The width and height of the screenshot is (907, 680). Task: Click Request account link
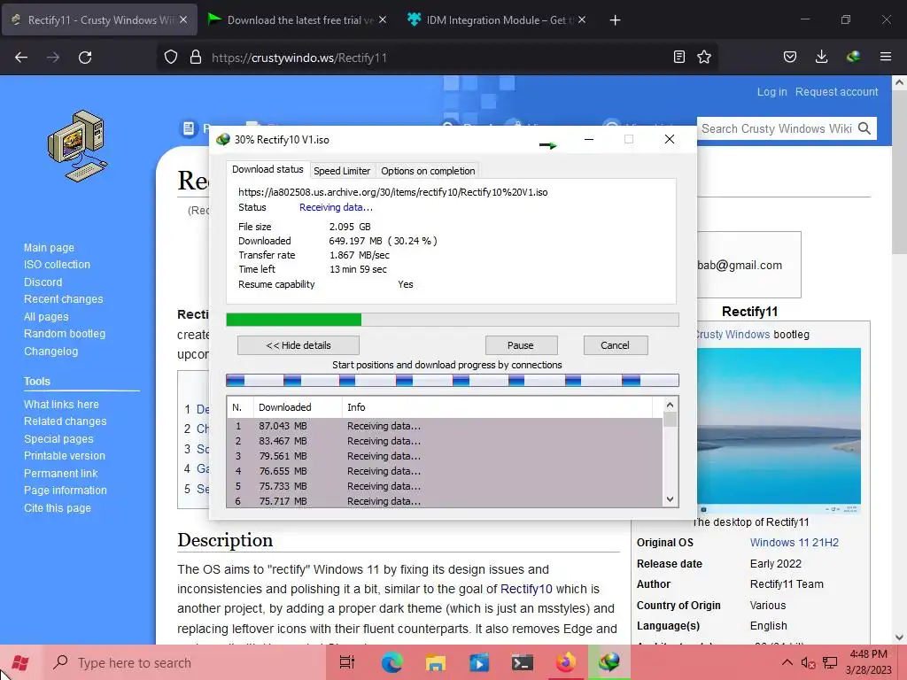[836, 92]
